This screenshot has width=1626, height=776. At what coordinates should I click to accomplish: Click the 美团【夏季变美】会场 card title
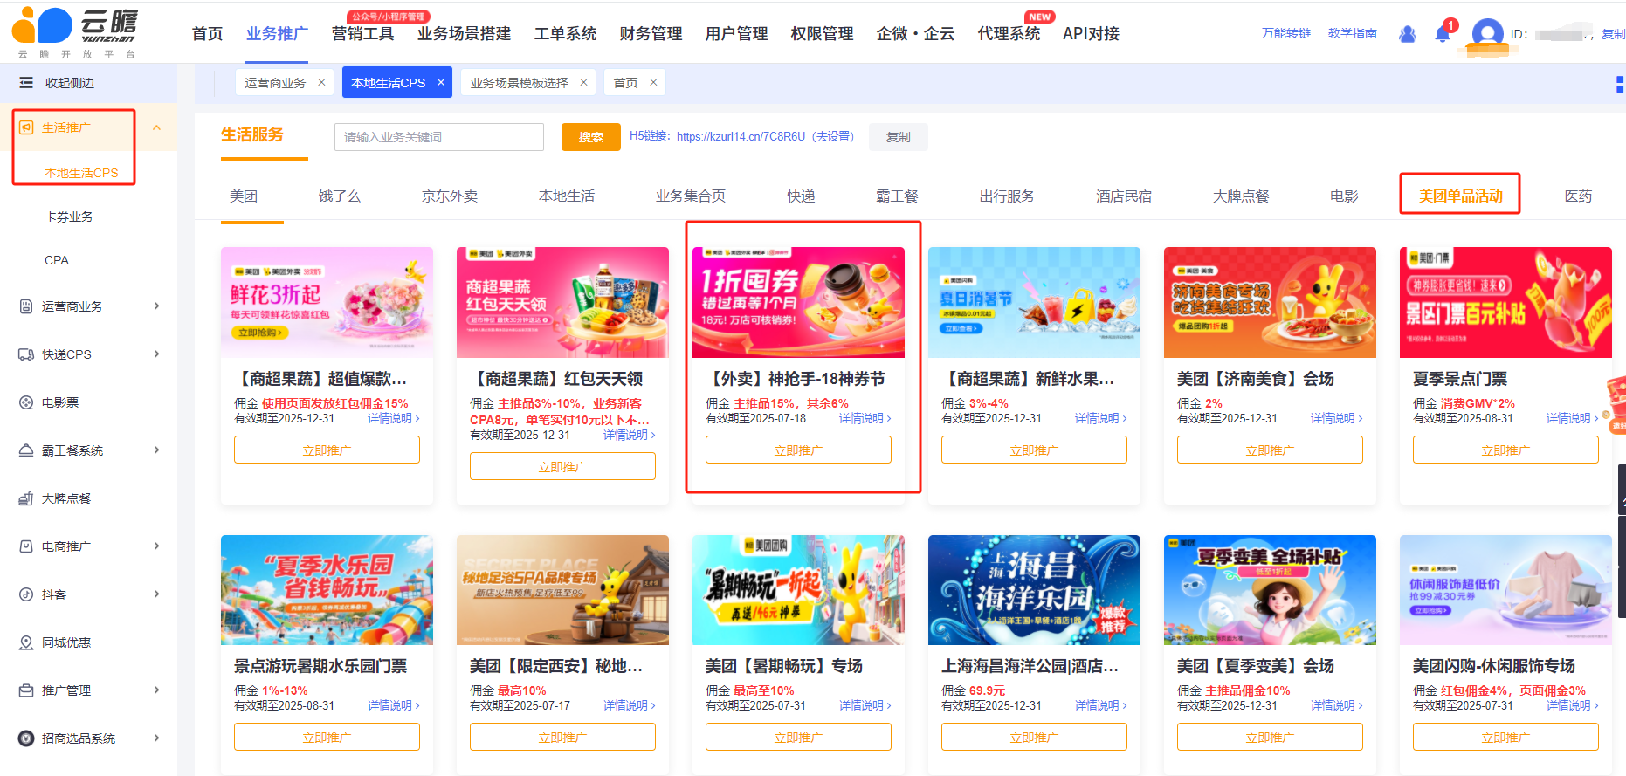pyautogui.click(x=1255, y=666)
